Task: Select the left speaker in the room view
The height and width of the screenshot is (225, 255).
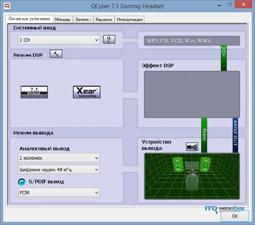Action: (177, 164)
